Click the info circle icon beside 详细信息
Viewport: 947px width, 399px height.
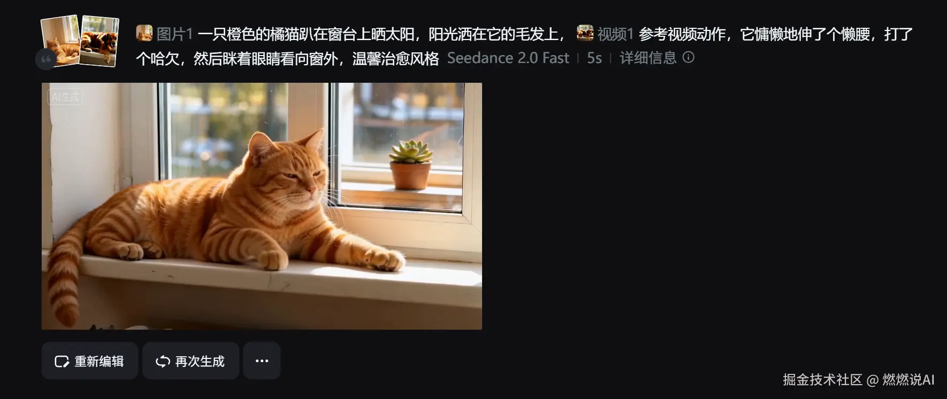(689, 57)
